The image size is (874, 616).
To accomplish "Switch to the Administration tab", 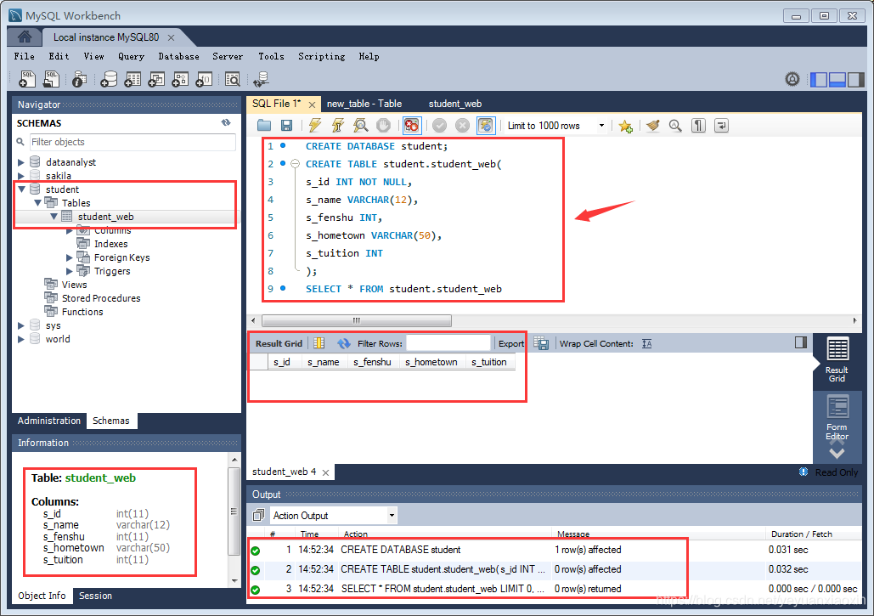I will tap(49, 421).
